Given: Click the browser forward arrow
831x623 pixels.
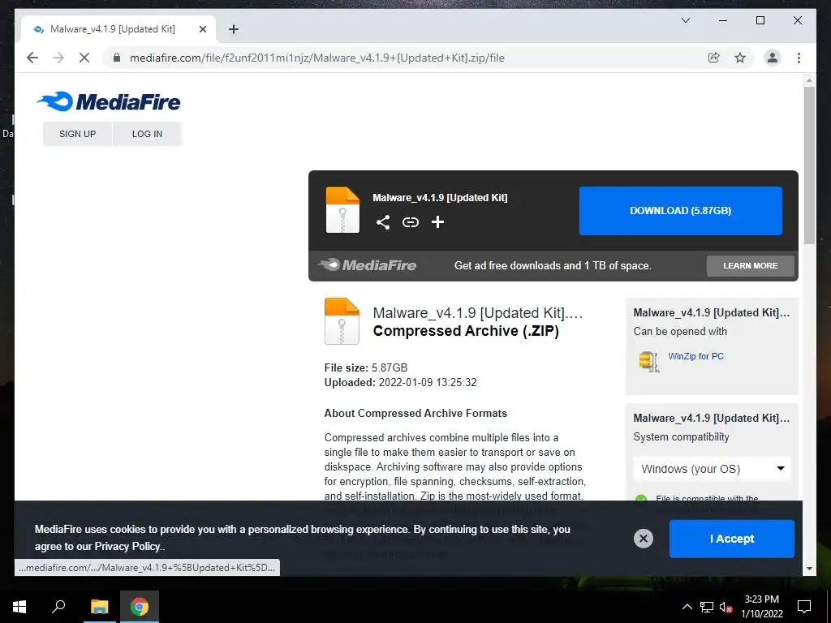Looking at the screenshot, I should [x=58, y=58].
